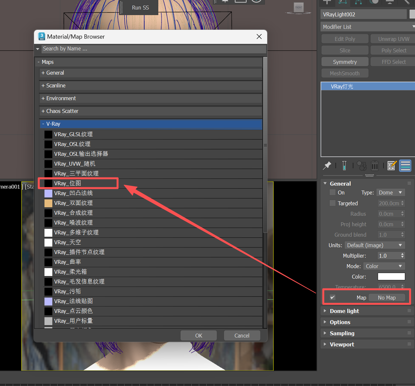Click the FRONT ViewCube in viewport
The height and width of the screenshot is (386, 415).
point(299,8)
